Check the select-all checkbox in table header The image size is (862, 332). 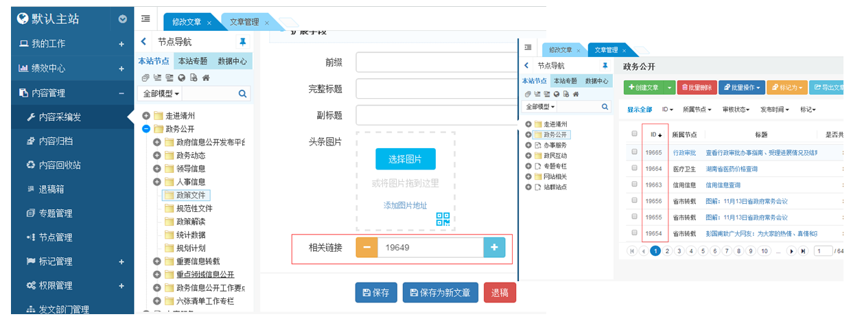point(634,134)
